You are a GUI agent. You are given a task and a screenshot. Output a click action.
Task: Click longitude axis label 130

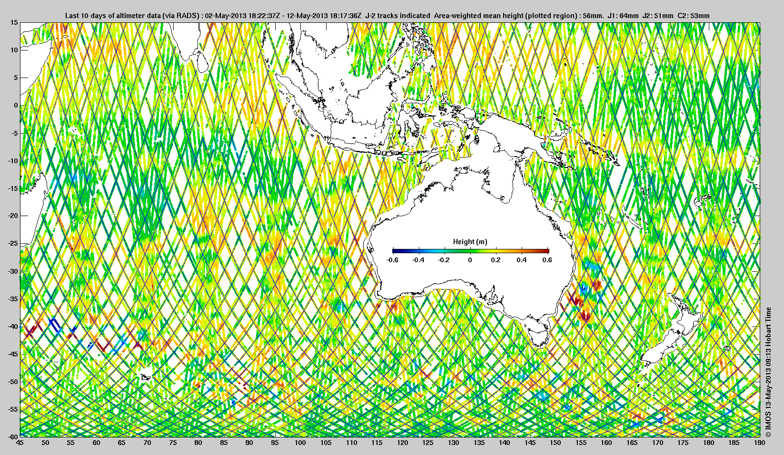454,443
